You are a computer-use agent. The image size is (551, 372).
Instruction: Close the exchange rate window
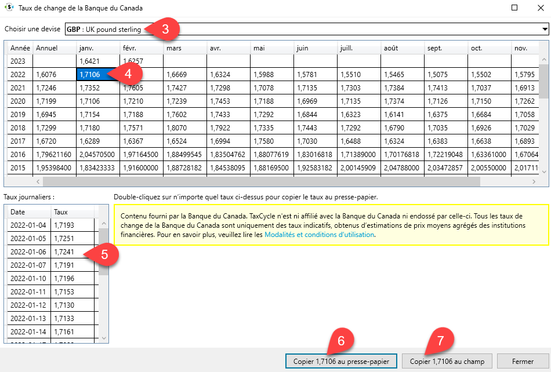coord(541,8)
